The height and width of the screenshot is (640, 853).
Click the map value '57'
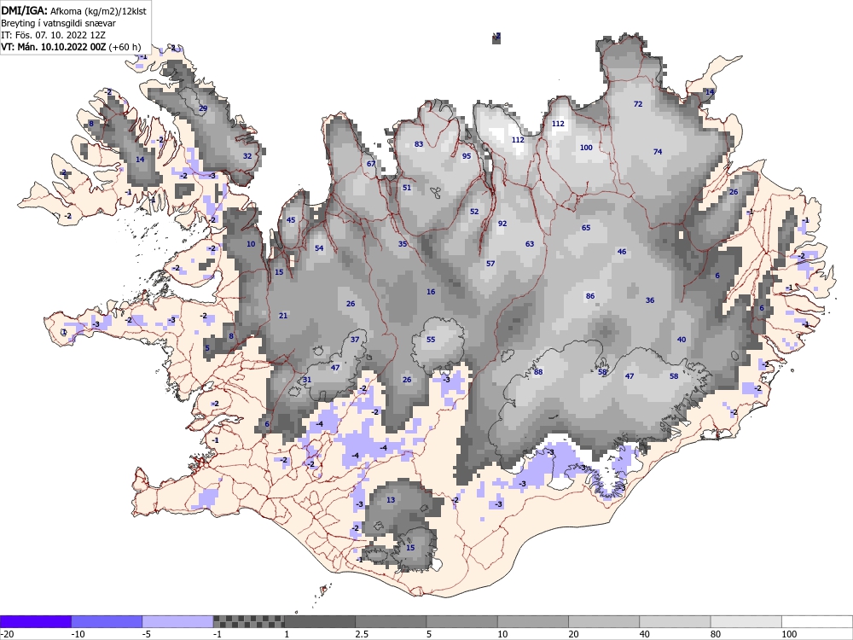(x=490, y=264)
